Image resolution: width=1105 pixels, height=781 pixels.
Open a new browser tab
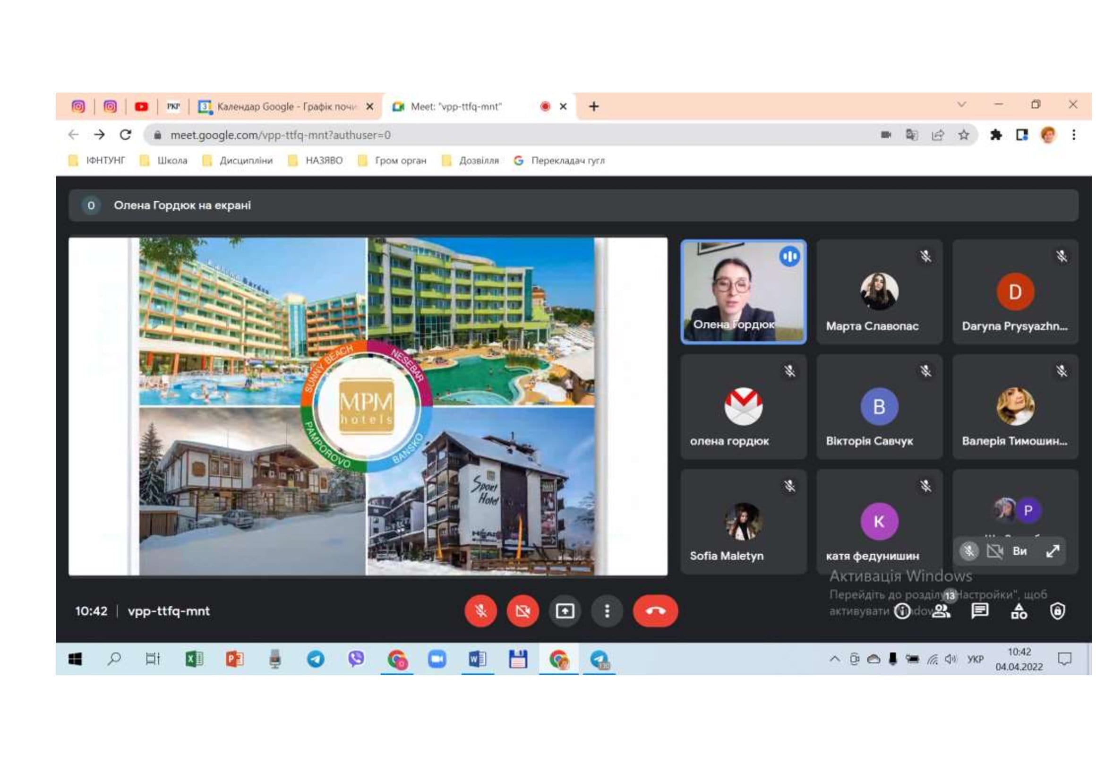pyautogui.click(x=594, y=106)
